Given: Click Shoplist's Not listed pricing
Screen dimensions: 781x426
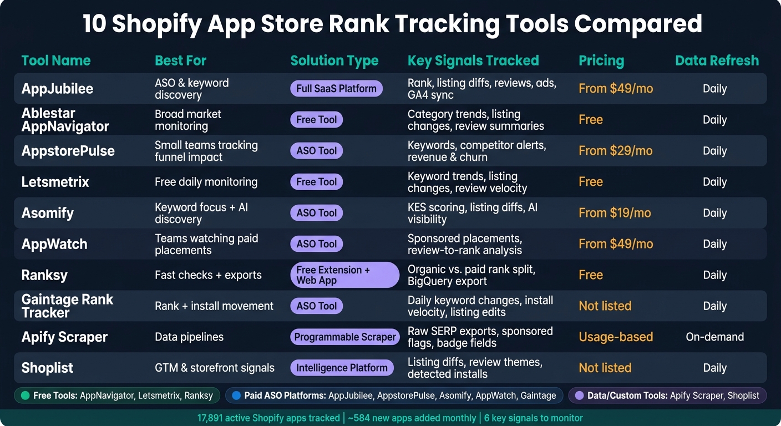Looking at the screenshot, I should click(x=605, y=368).
